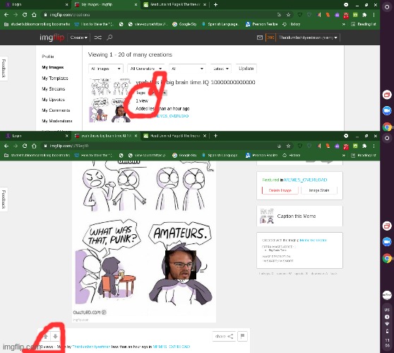
Task: Click the share button below the meme
Action: pos(224,336)
